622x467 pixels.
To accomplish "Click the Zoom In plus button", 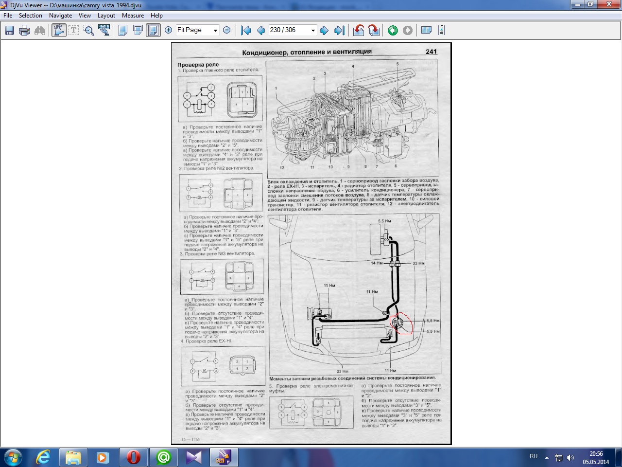I will pos(169,30).
